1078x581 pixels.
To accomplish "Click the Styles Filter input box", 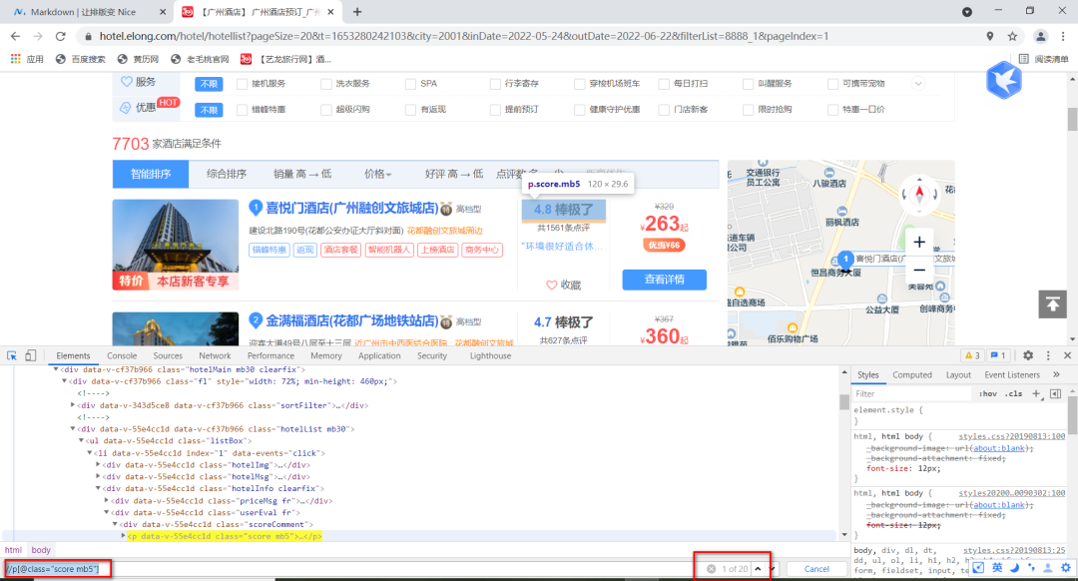I will click(x=911, y=394).
